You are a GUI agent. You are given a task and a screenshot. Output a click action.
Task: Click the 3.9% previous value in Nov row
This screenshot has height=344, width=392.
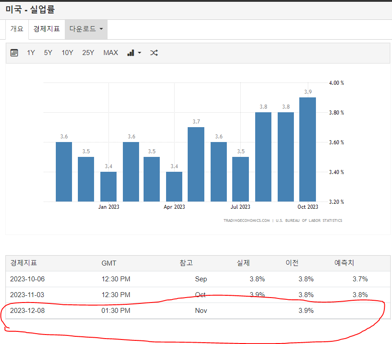(306, 311)
